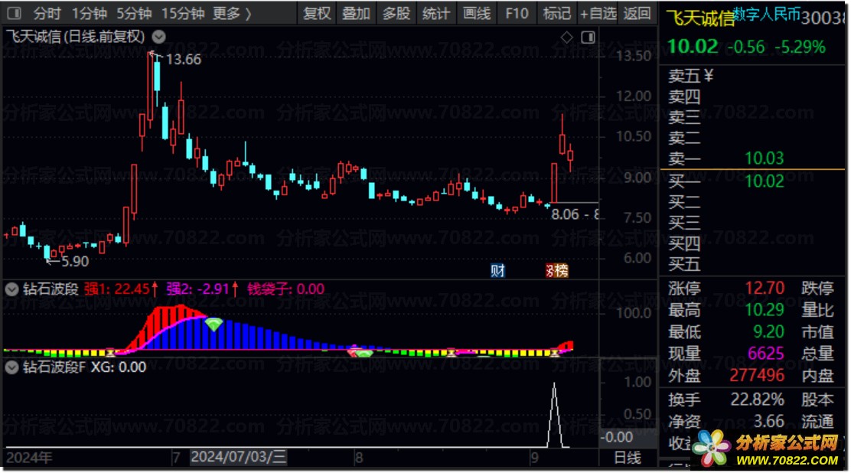
Task: Click the 复权 button
Action: coord(317,13)
